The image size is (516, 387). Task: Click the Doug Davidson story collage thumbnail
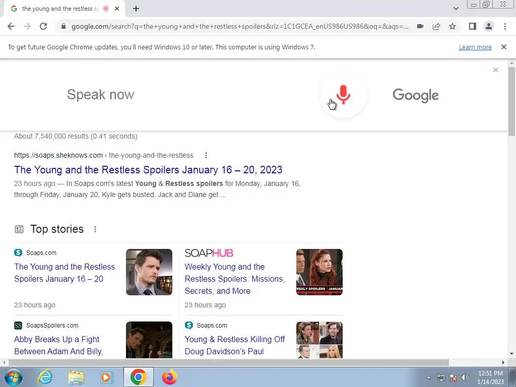pos(319,340)
